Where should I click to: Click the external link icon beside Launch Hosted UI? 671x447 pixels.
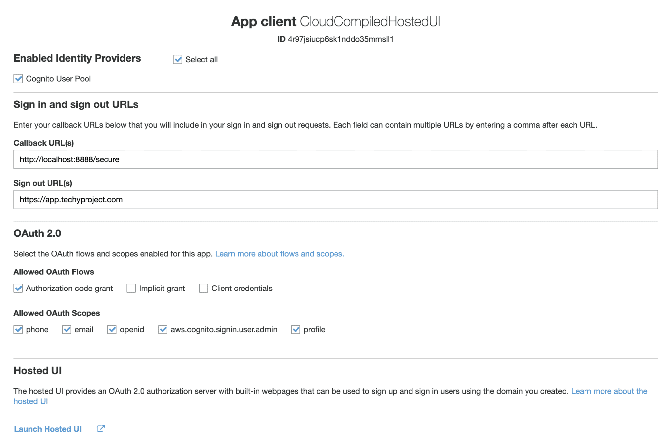[x=101, y=428]
